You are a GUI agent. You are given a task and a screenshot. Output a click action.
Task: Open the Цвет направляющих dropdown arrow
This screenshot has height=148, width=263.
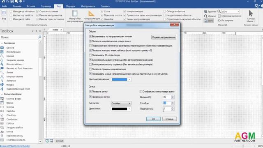click(x=129, y=79)
